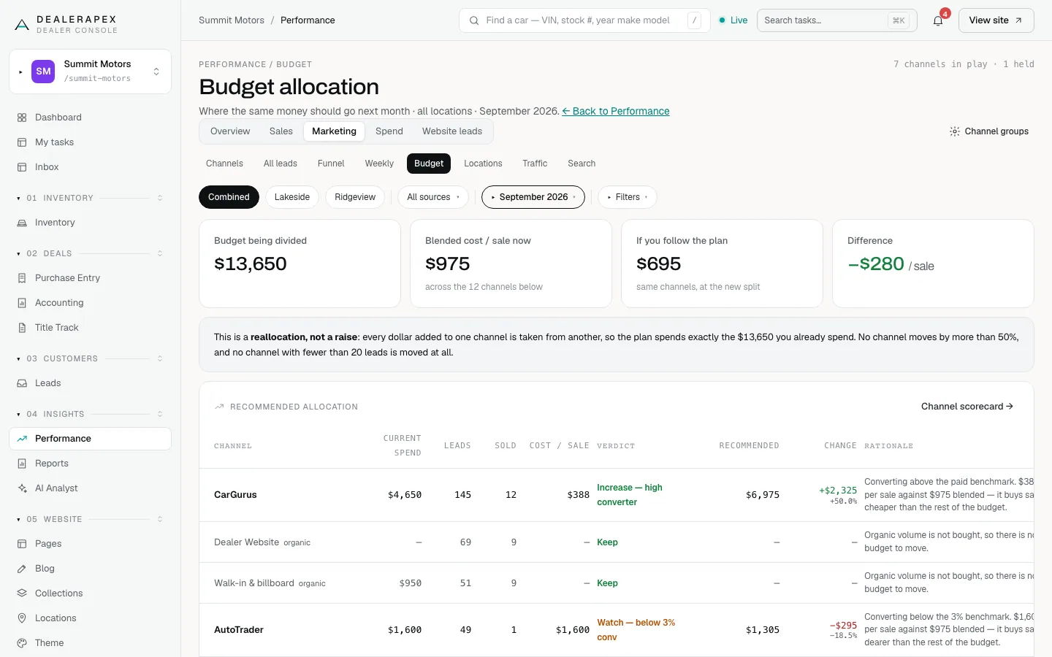Click the Reports sidebar icon
This screenshot has width=1052, height=657.
coord(22,464)
